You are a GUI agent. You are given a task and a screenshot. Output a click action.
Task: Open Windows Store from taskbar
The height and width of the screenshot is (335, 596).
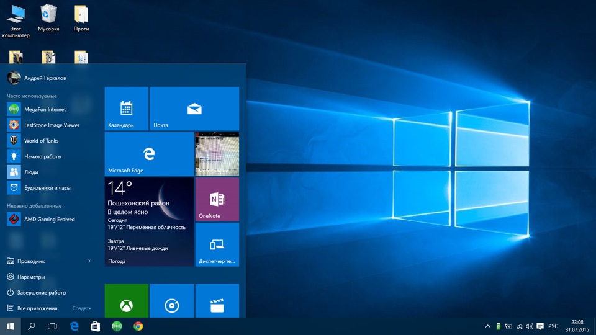click(x=96, y=326)
